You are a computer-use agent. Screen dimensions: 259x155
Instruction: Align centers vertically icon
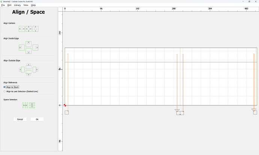click(x=35, y=29)
